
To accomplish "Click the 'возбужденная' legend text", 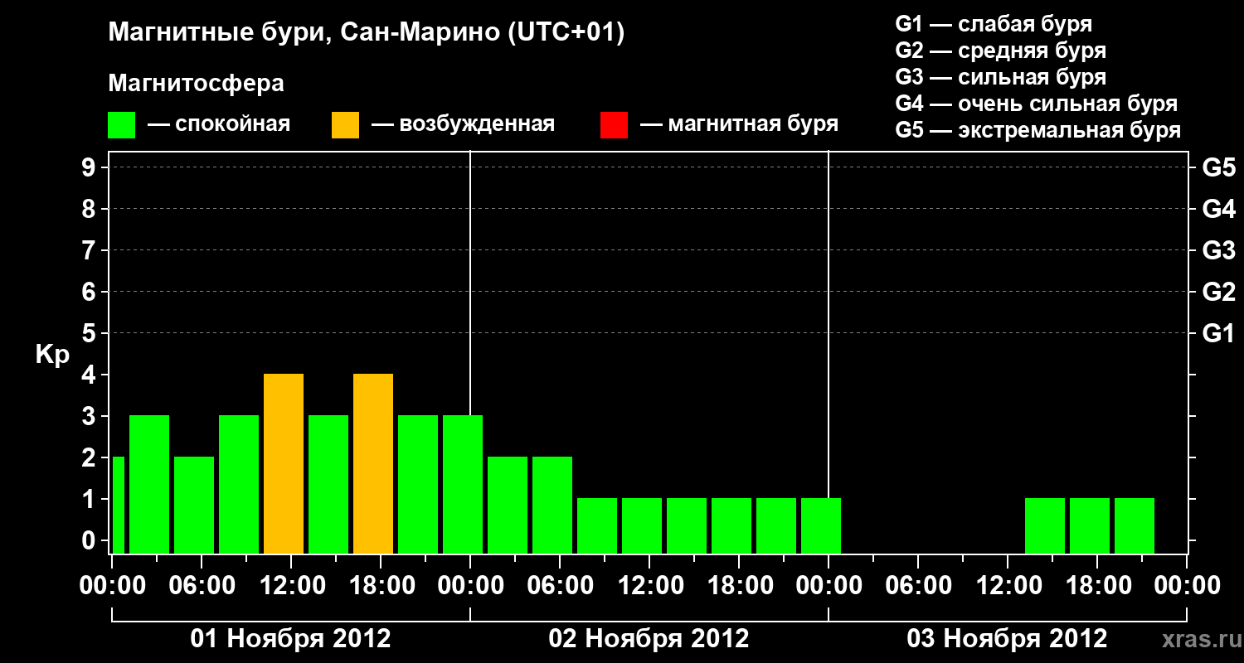I will (x=477, y=125).
